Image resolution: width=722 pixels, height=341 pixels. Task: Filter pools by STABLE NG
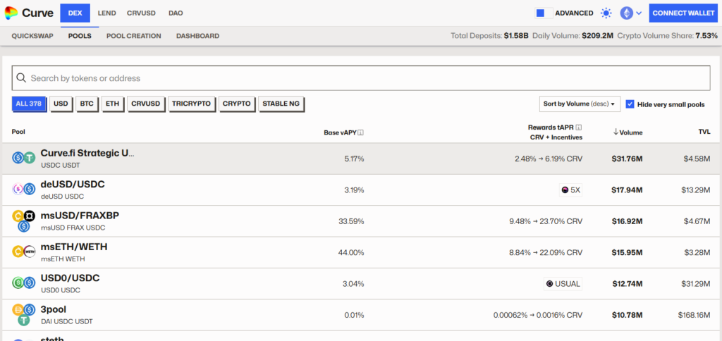click(281, 104)
